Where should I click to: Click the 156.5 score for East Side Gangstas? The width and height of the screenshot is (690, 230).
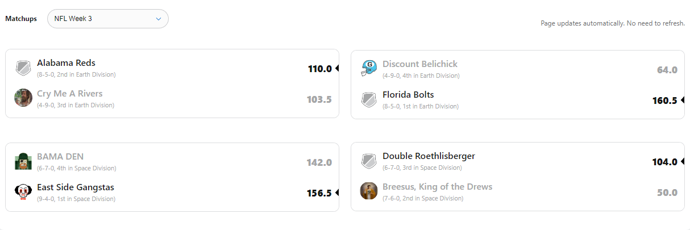click(319, 193)
